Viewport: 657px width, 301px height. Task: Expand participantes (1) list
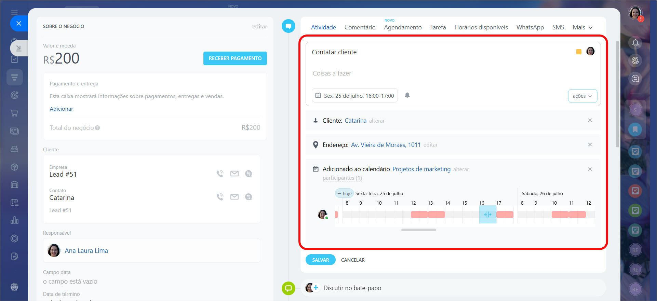342,178
